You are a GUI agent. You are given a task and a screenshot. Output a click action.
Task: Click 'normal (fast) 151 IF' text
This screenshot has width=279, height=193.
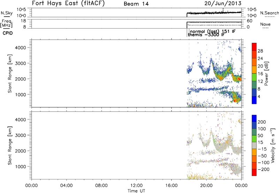click(213, 31)
